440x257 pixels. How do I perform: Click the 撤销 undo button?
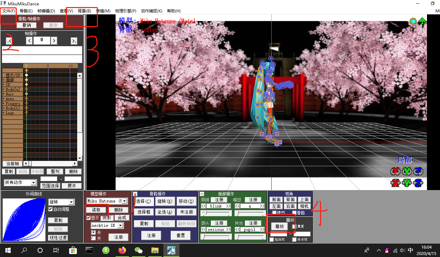[x=27, y=25]
